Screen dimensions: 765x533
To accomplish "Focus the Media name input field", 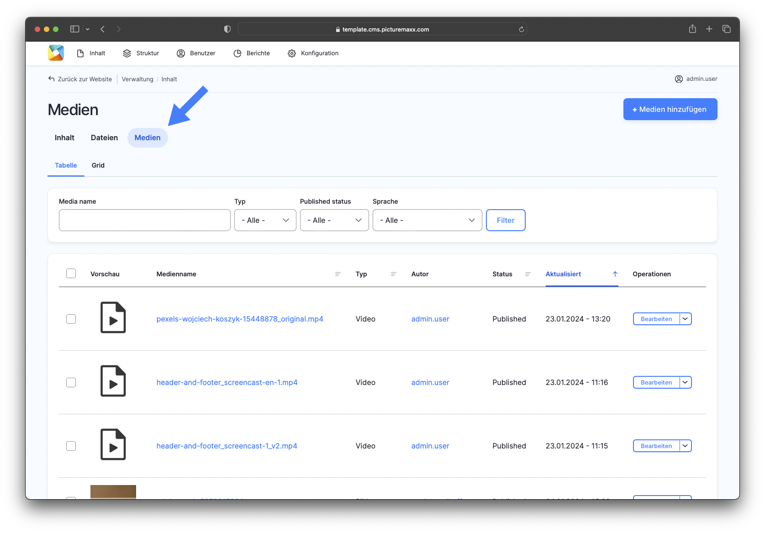I will tap(145, 220).
